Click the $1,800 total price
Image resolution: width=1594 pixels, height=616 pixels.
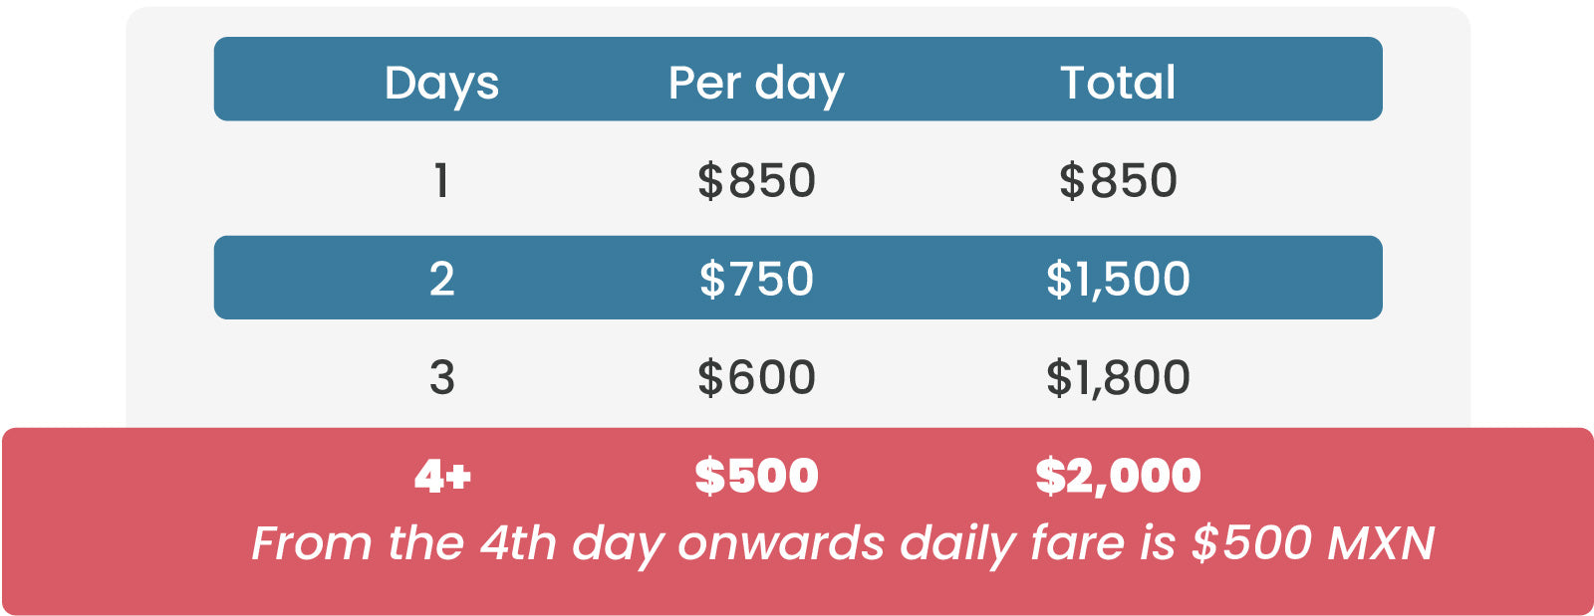[1118, 377]
